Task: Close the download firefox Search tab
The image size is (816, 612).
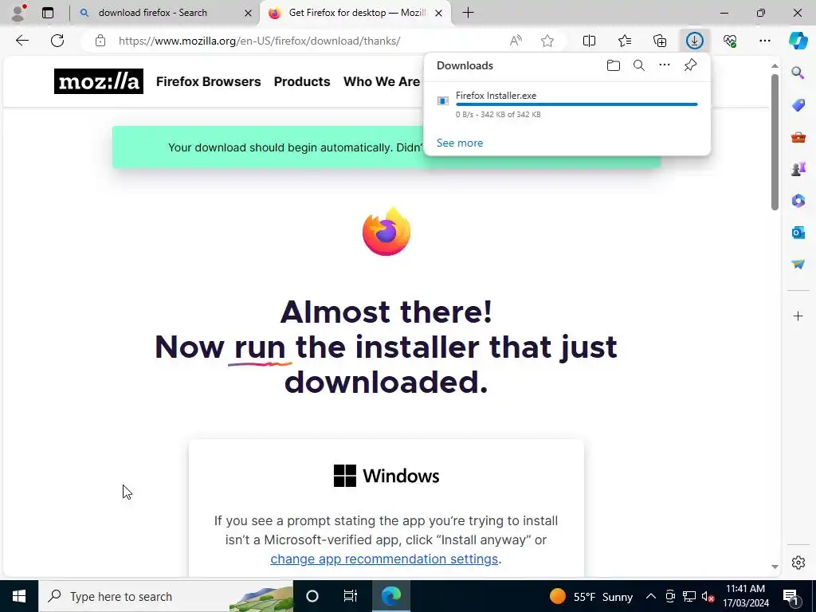Action: coord(249,13)
